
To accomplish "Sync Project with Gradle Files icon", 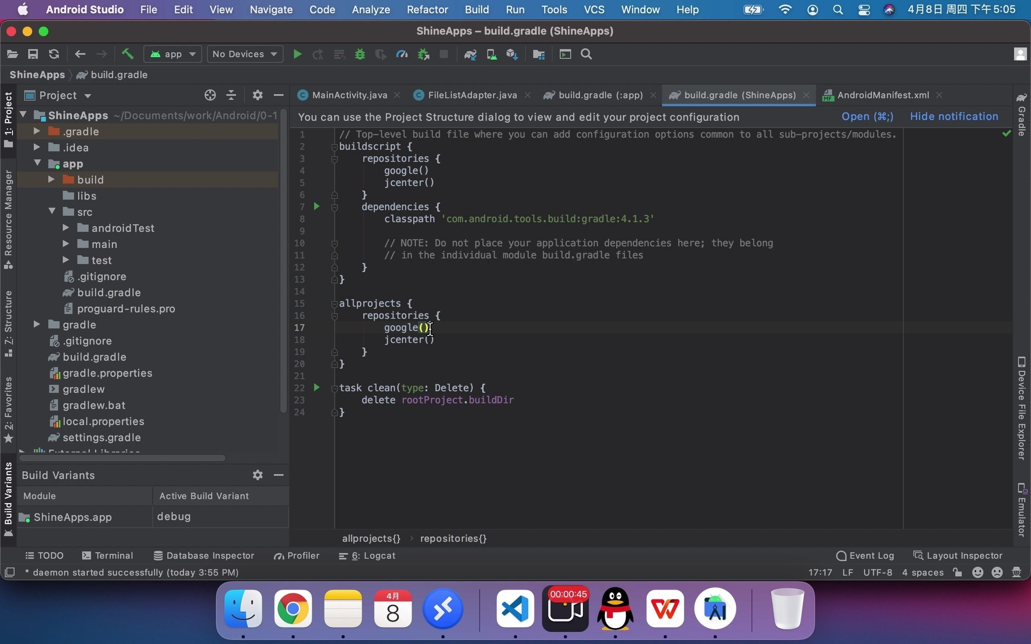I will pyautogui.click(x=470, y=54).
